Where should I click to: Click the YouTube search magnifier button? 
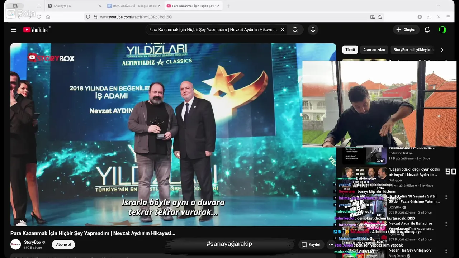tap(295, 30)
